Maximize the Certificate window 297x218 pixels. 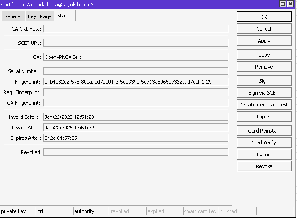pos(283,4)
